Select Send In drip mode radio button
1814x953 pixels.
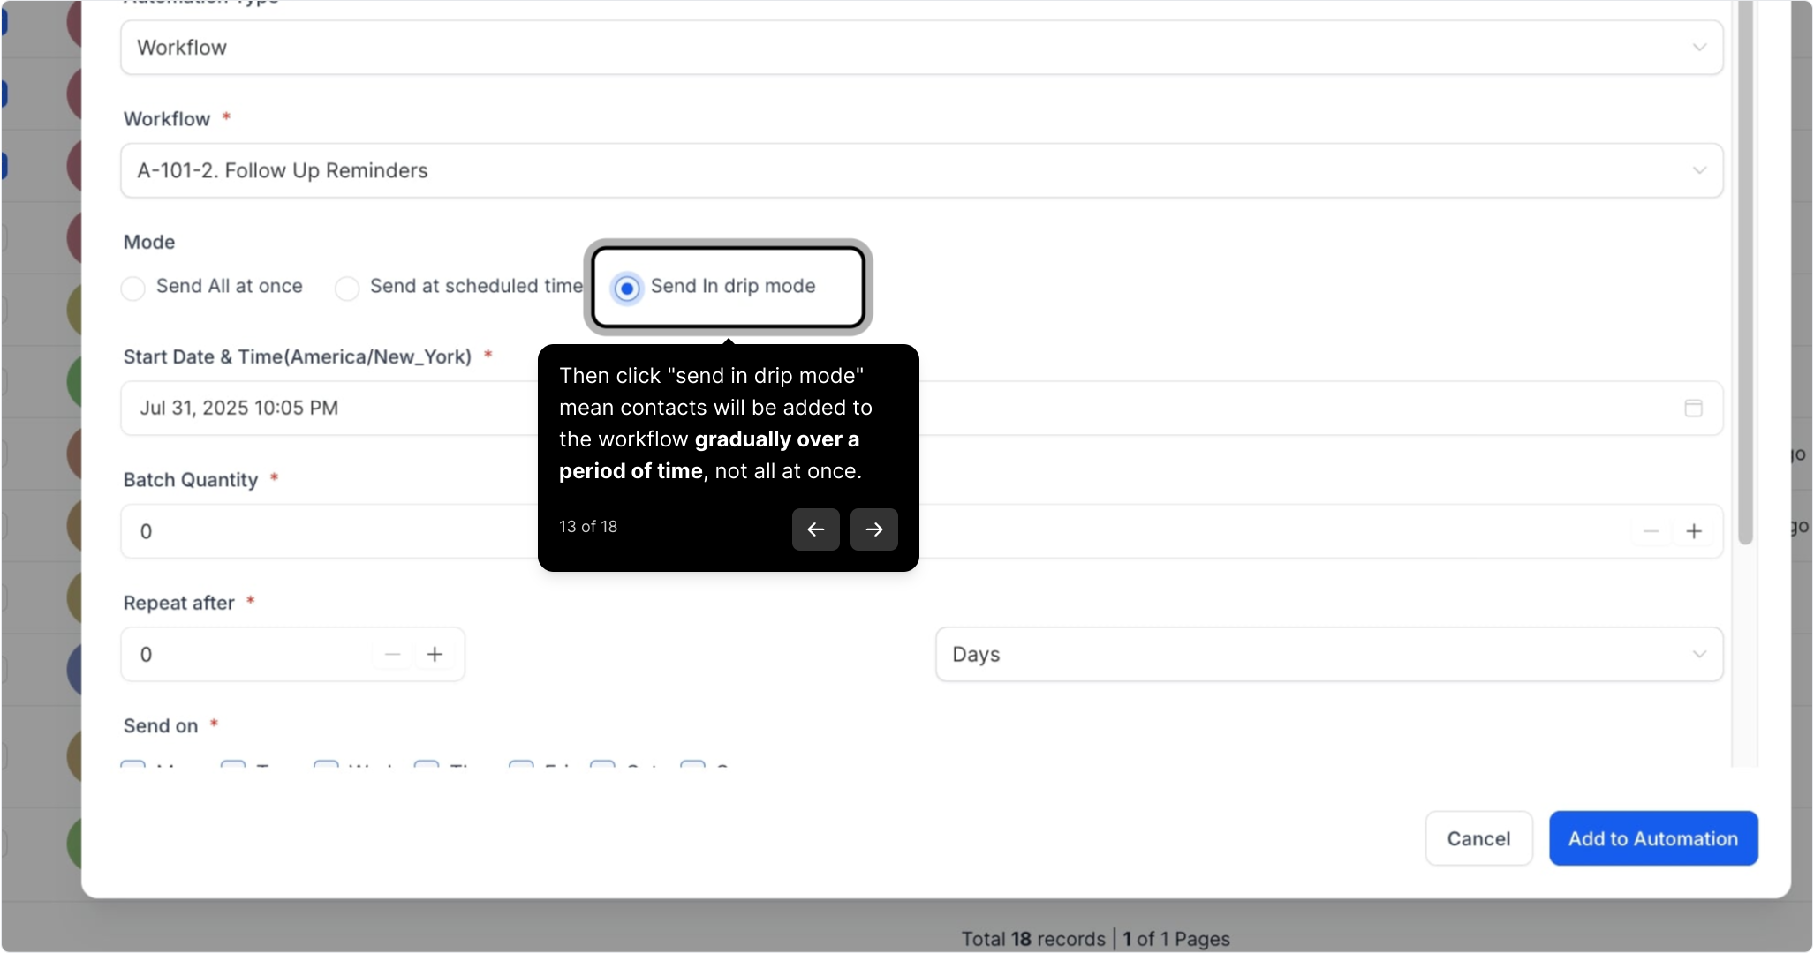[627, 288]
